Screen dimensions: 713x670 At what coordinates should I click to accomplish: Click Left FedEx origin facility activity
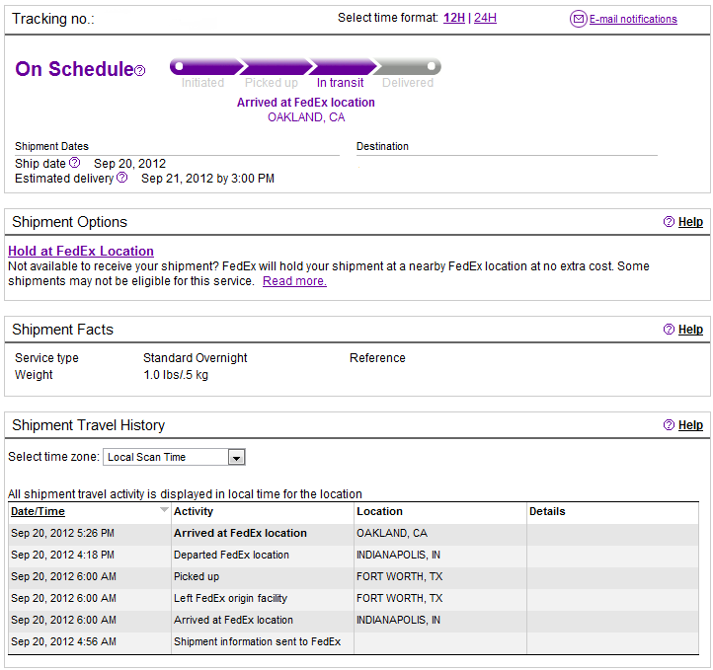230,598
